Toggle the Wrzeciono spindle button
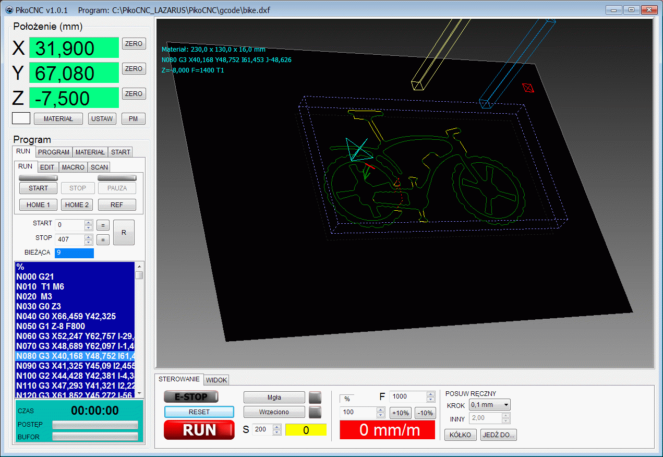Screen dimensions: 663x457 pyautogui.click(x=274, y=412)
